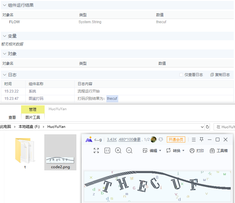
Task: Click the 编辑 edit button
Action: point(150,150)
